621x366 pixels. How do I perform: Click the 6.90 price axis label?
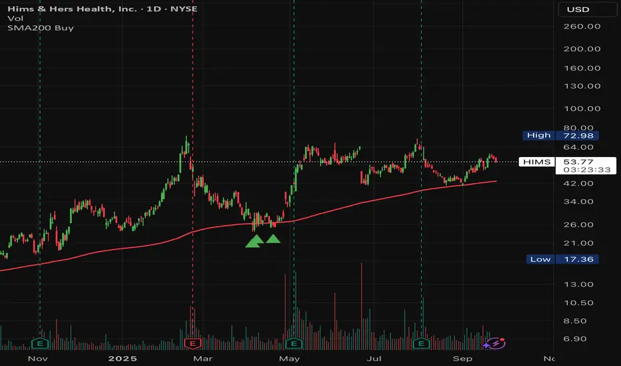(x=574, y=339)
